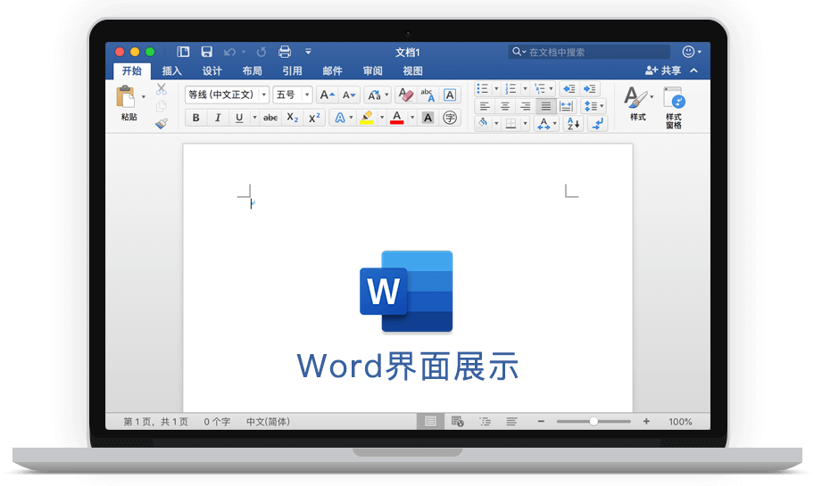This screenshot has width=814, height=486.
Task: Switch to the 审阅 (Review) tab
Action: click(x=373, y=71)
